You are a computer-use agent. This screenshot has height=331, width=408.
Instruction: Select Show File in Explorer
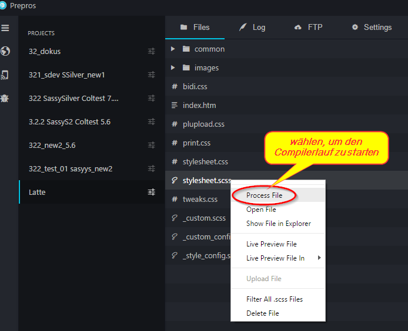[x=278, y=224]
